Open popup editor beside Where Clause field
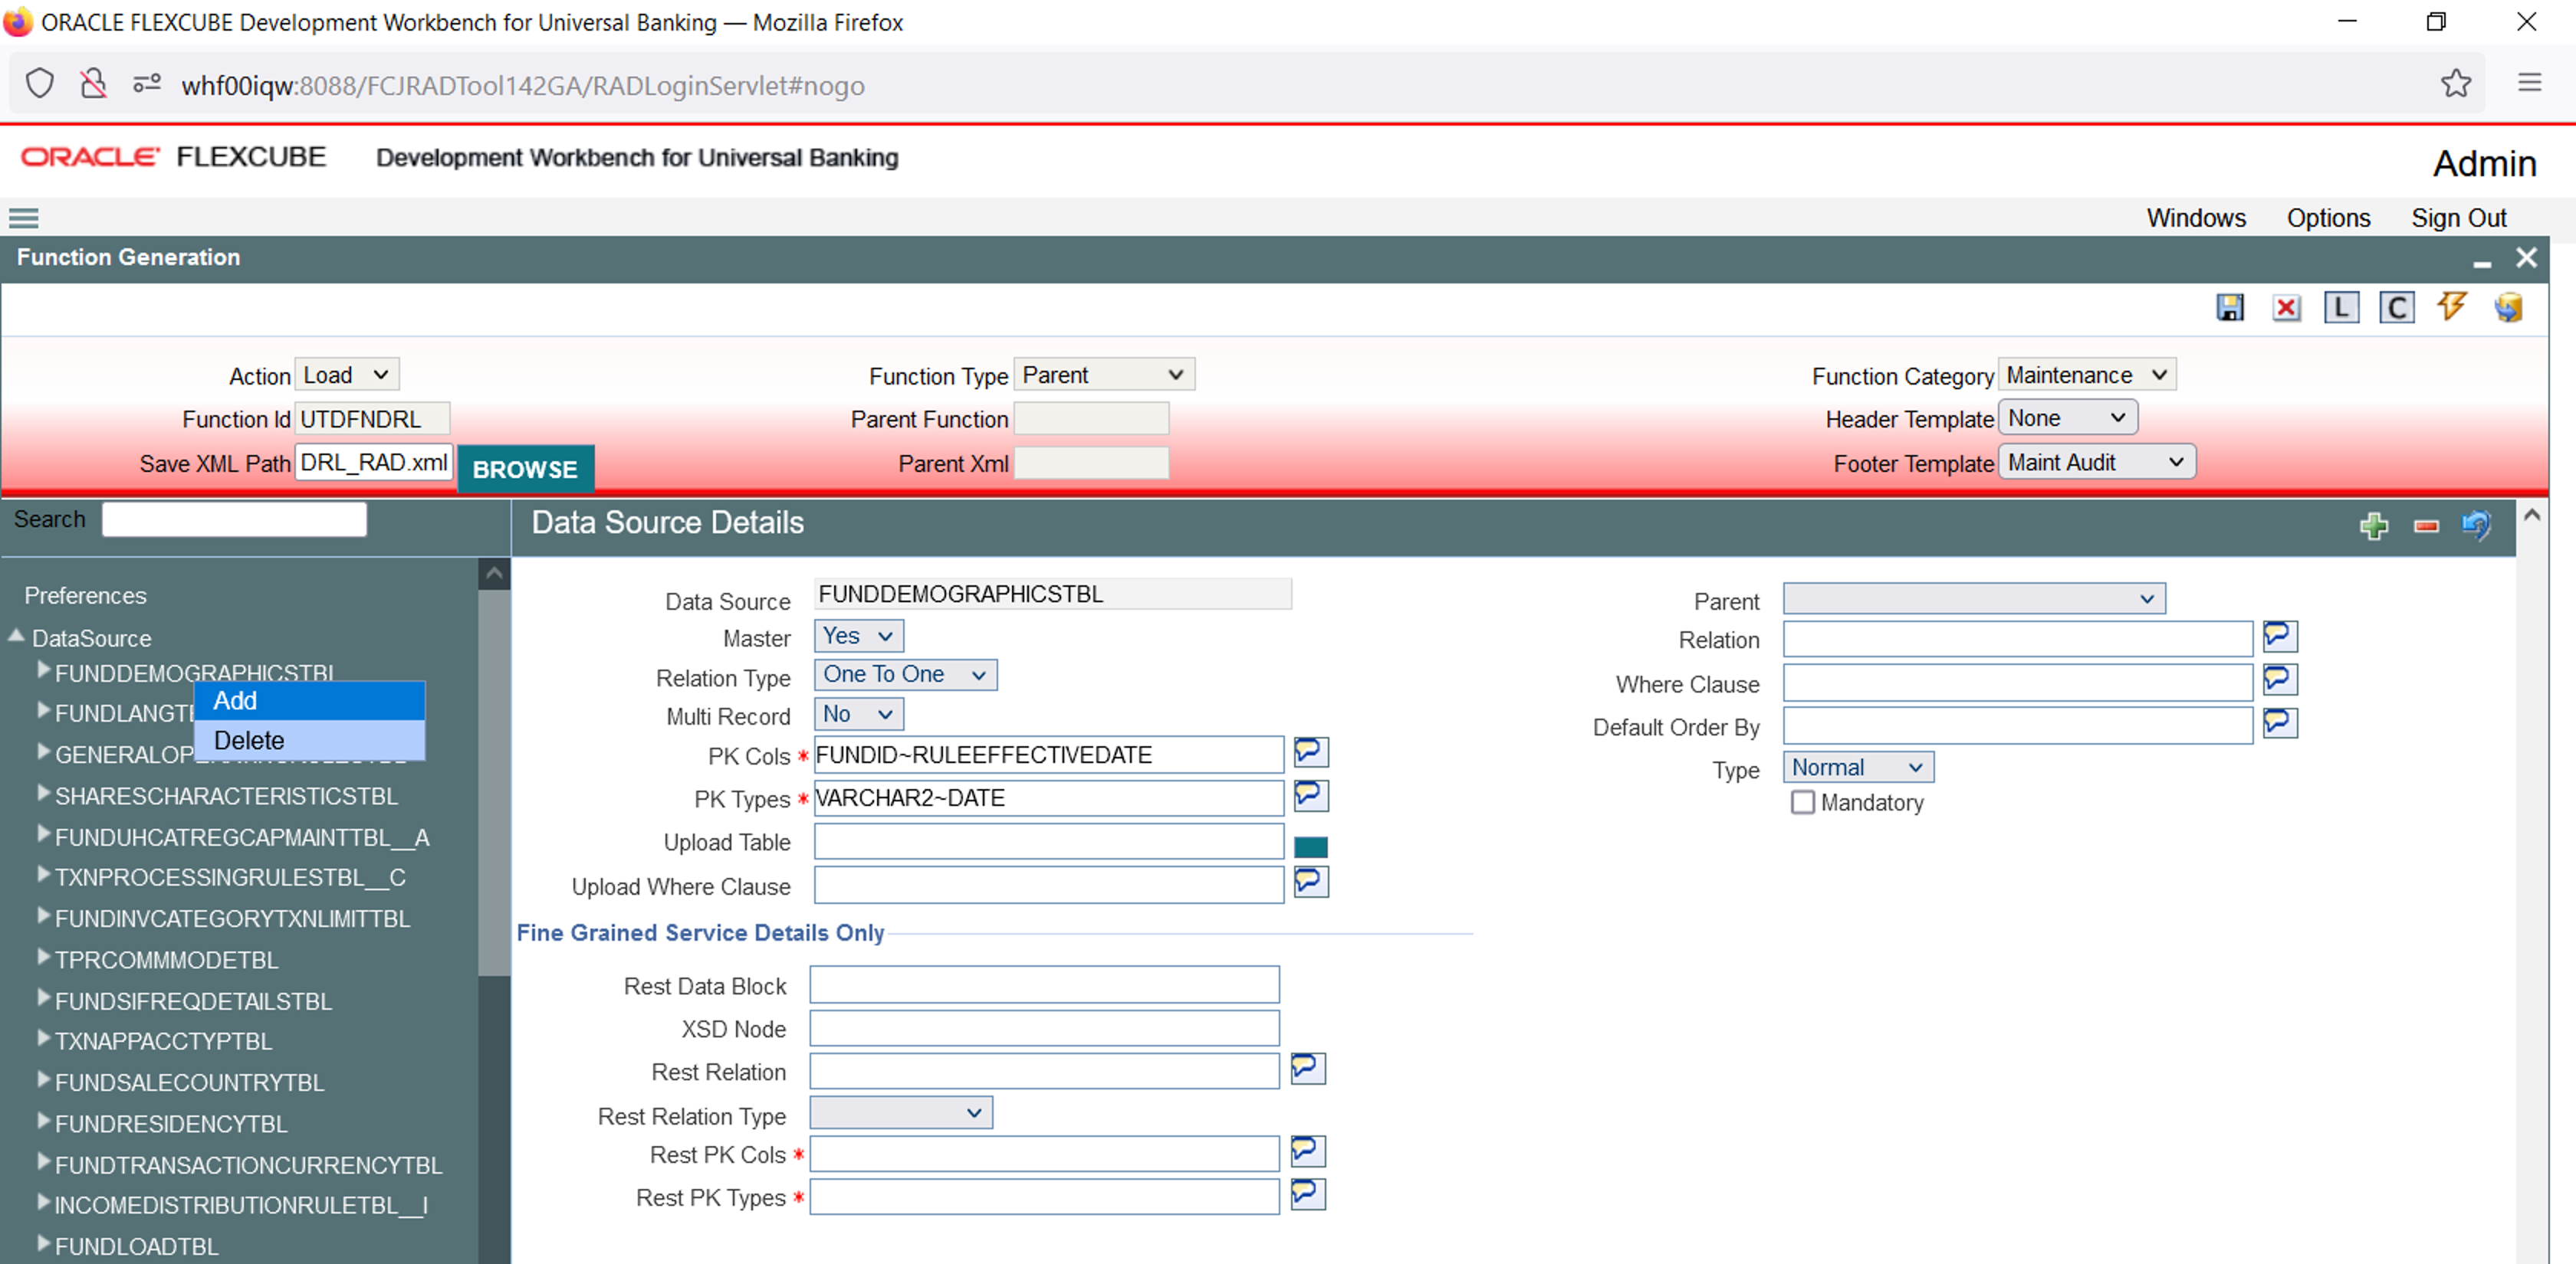This screenshot has height=1264, width=2576. click(2279, 680)
